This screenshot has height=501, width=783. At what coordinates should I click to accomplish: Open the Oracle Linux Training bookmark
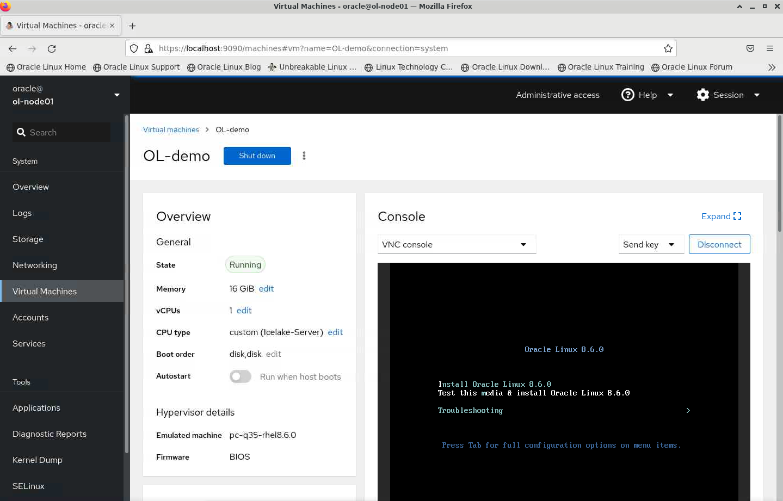[x=601, y=67]
